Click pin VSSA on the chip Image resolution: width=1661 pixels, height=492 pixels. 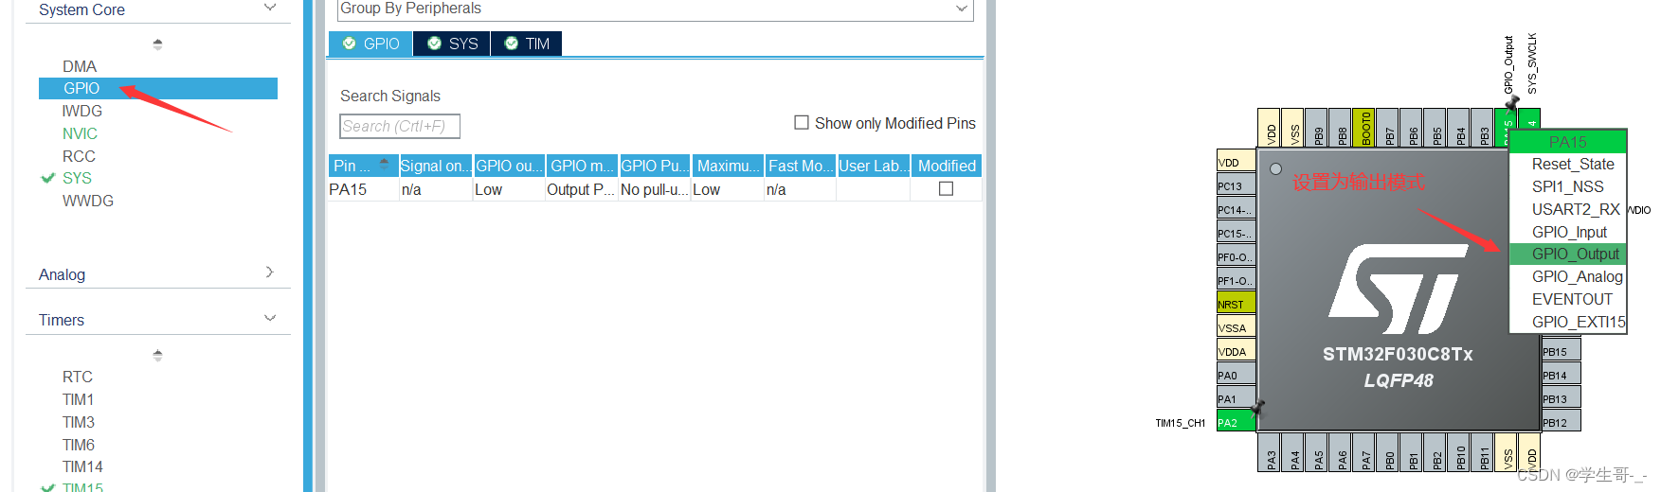click(x=1236, y=327)
